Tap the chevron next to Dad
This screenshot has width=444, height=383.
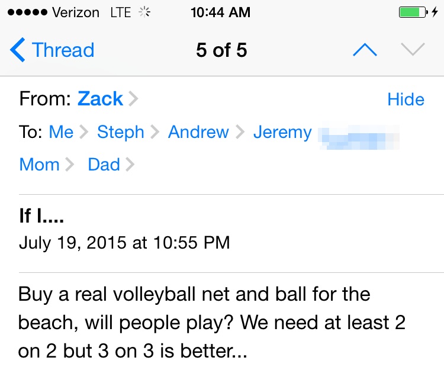tap(130, 164)
